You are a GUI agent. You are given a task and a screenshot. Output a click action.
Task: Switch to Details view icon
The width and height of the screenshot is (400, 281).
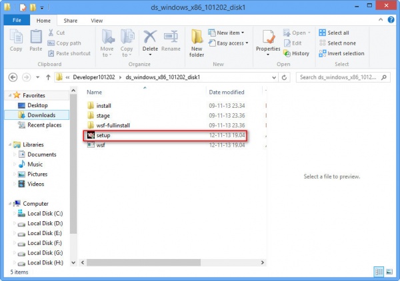[379, 272]
